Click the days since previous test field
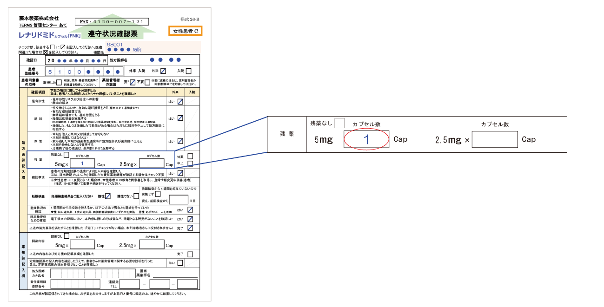This screenshot has height=307, width=604. pyautogui.click(x=178, y=200)
